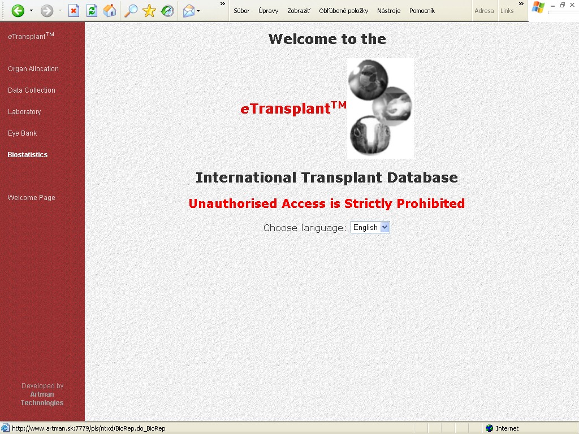The width and height of the screenshot is (579, 434).
Task: Go to Eye Bank section
Action: [x=22, y=133]
